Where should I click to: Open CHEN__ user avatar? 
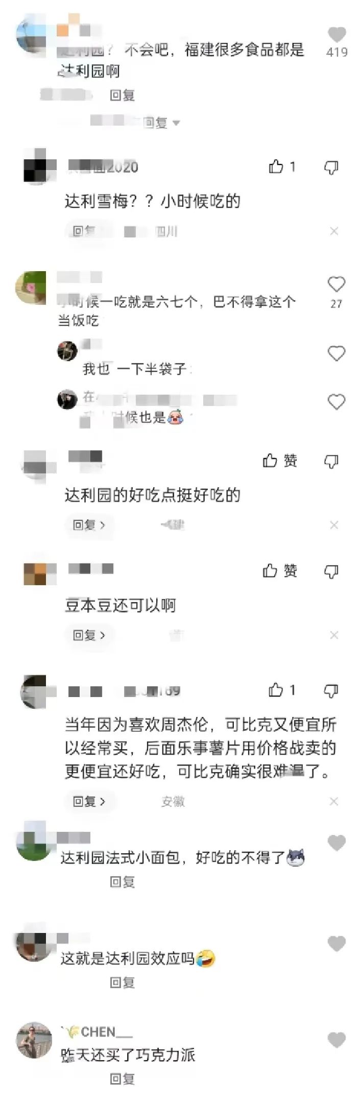pos(35,1040)
